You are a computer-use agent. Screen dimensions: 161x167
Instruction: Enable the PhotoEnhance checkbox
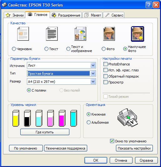point(105,64)
